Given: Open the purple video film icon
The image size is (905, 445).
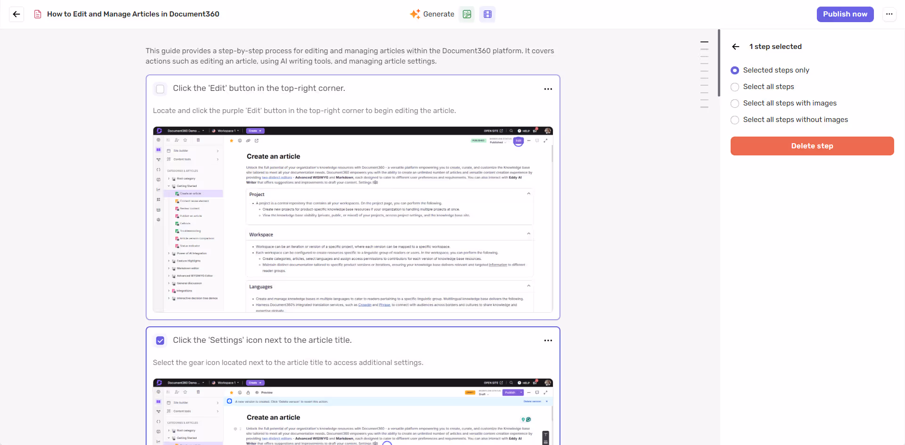Looking at the screenshot, I should (487, 14).
